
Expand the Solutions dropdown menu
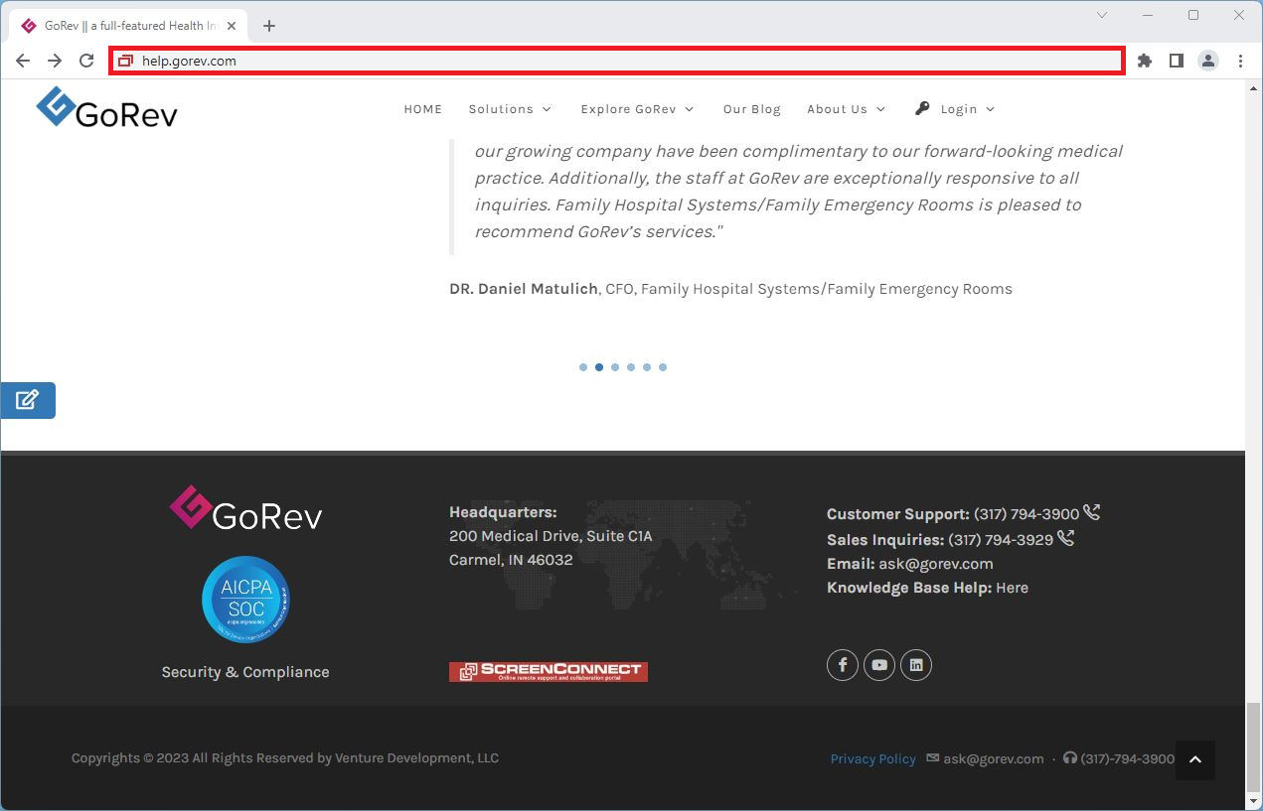(x=510, y=109)
